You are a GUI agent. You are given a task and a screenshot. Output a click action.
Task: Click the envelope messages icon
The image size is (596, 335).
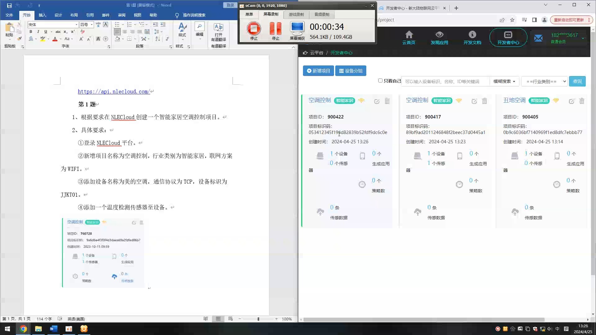tap(538, 38)
